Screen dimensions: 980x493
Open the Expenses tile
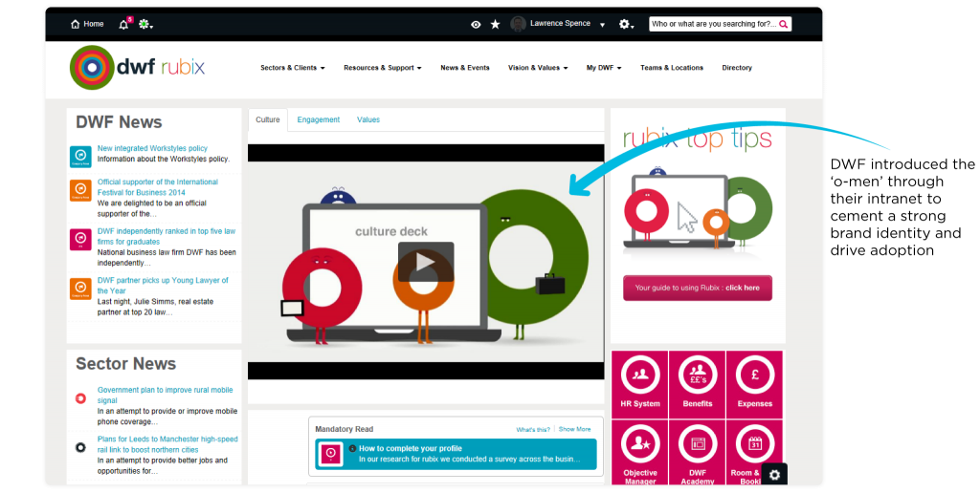754,384
